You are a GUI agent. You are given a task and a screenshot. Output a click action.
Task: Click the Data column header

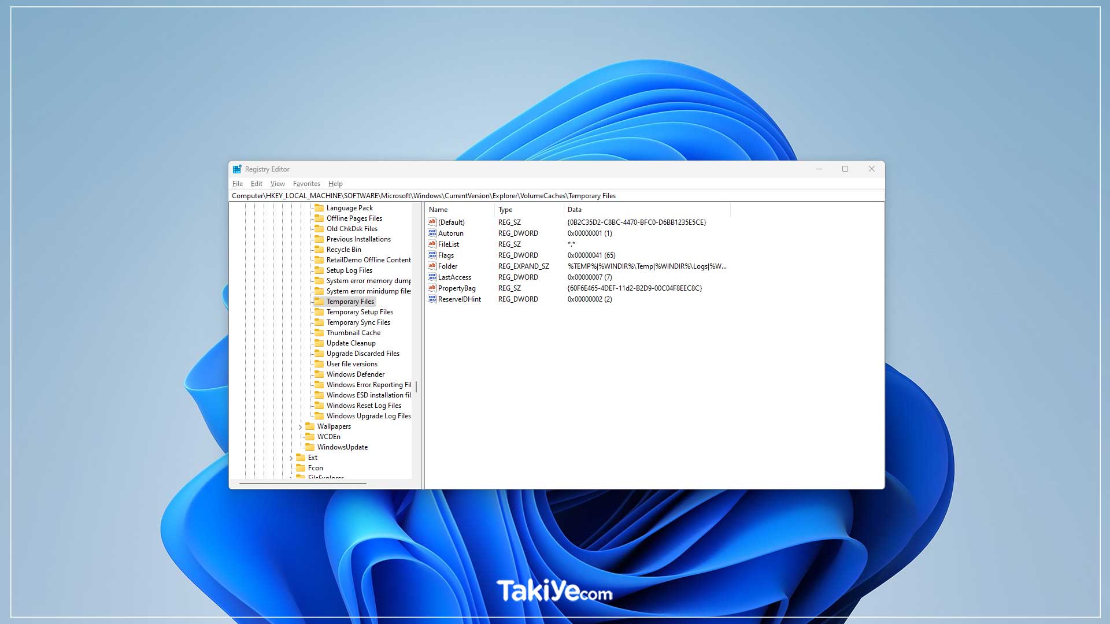pyautogui.click(x=575, y=210)
